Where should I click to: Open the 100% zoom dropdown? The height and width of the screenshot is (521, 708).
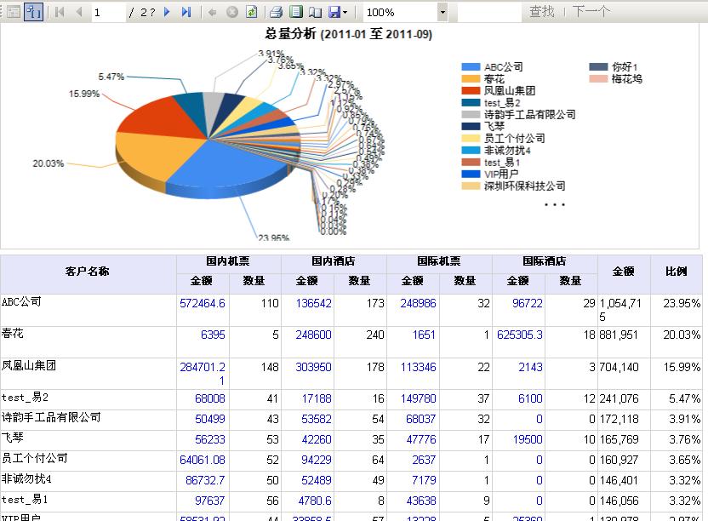(x=442, y=12)
